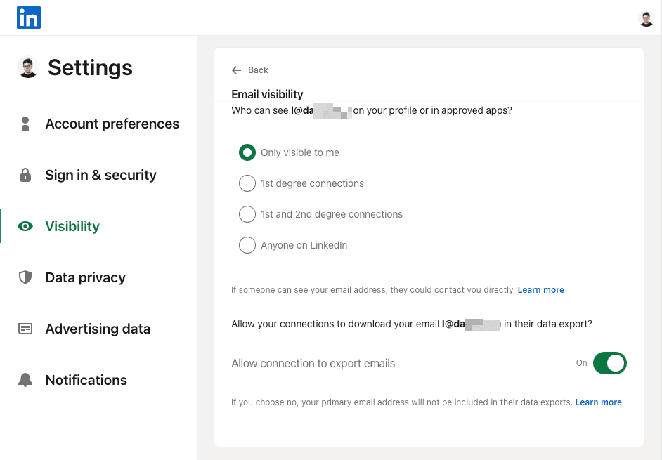
Task: Select the Account preferences person icon
Action: click(x=25, y=124)
